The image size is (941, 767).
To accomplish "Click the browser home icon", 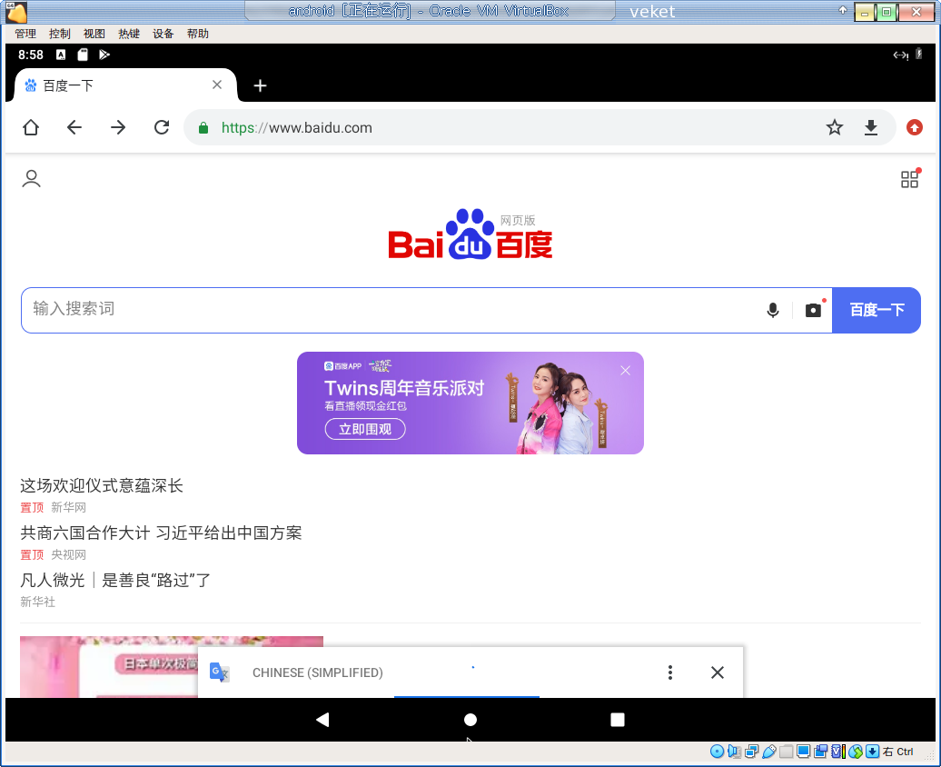I will tap(31, 127).
